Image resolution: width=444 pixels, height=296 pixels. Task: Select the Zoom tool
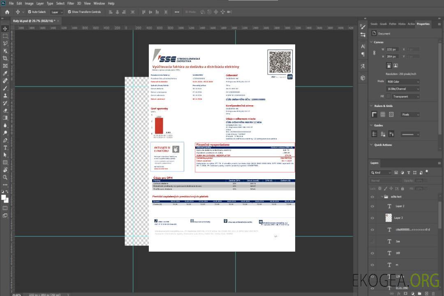tap(5, 177)
